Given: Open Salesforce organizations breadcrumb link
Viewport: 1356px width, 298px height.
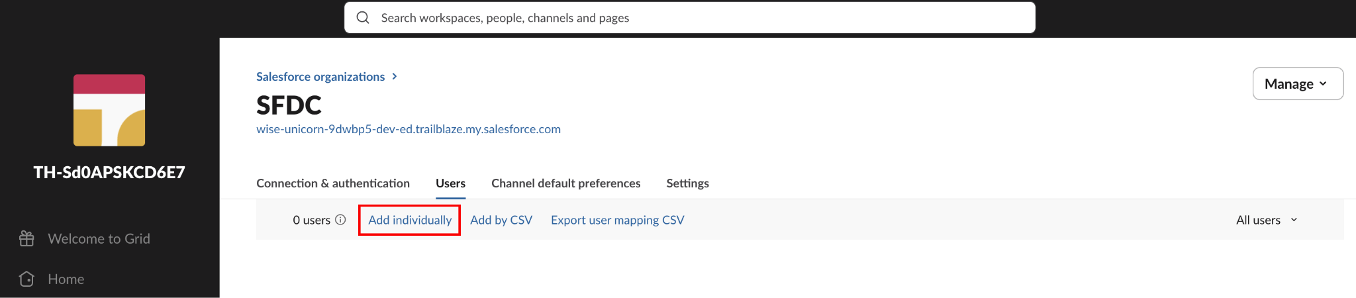Looking at the screenshot, I should (x=320, y=77).
